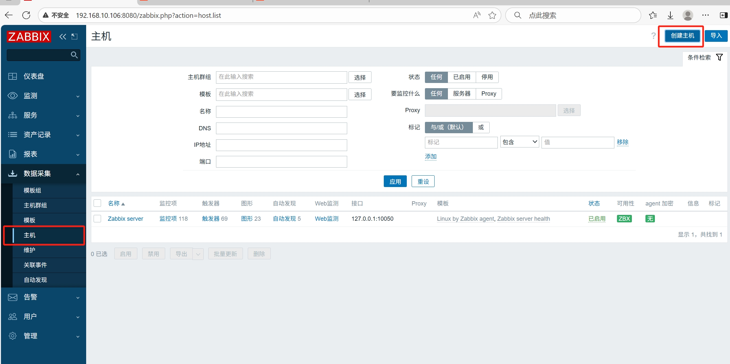Open 自动发现 submenu item
730x364 pixels.
pos(49,280)
